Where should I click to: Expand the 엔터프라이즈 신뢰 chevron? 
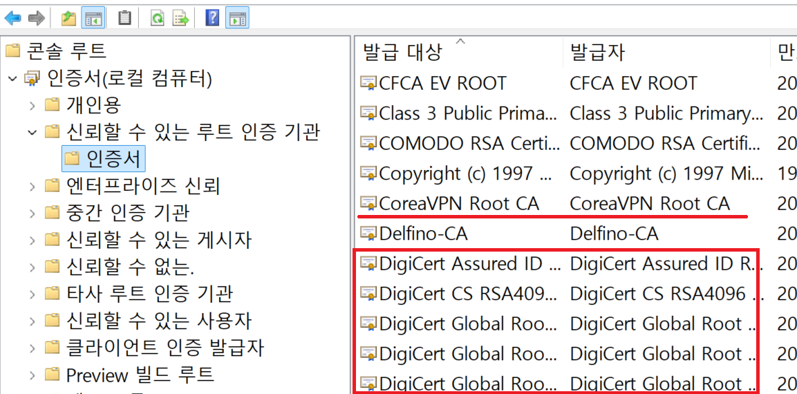click(x=32, y=187)
